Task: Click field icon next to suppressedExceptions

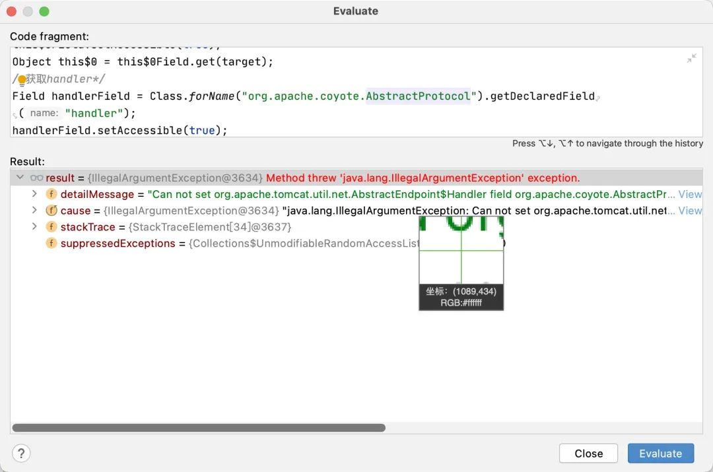Action: [x=51, y=243]
